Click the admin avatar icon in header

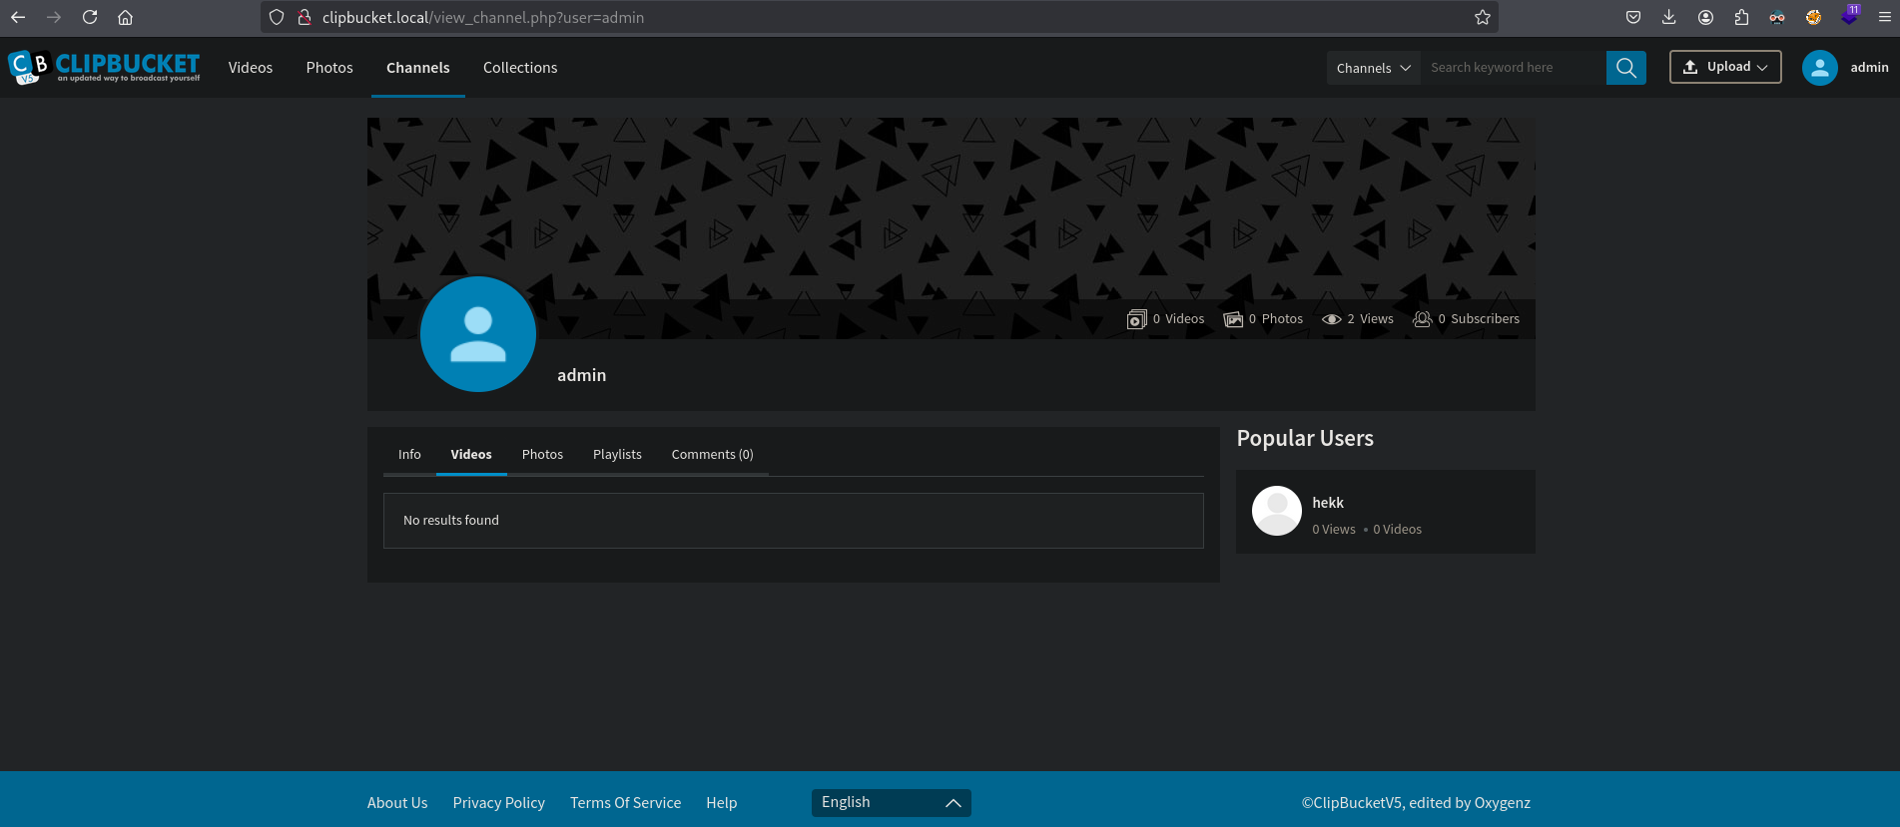pos(1819,68)
